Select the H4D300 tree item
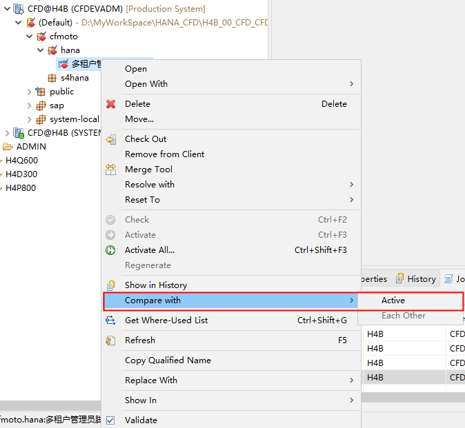This screenshot has height=428, width=465. pos(21,174)
